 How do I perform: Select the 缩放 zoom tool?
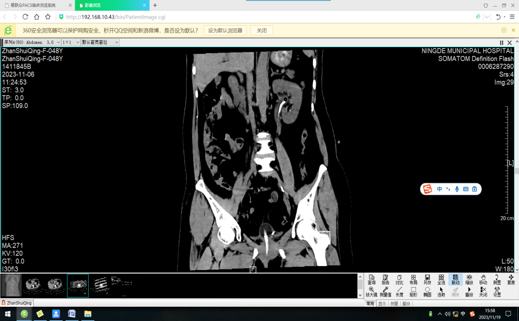(469, 279)
